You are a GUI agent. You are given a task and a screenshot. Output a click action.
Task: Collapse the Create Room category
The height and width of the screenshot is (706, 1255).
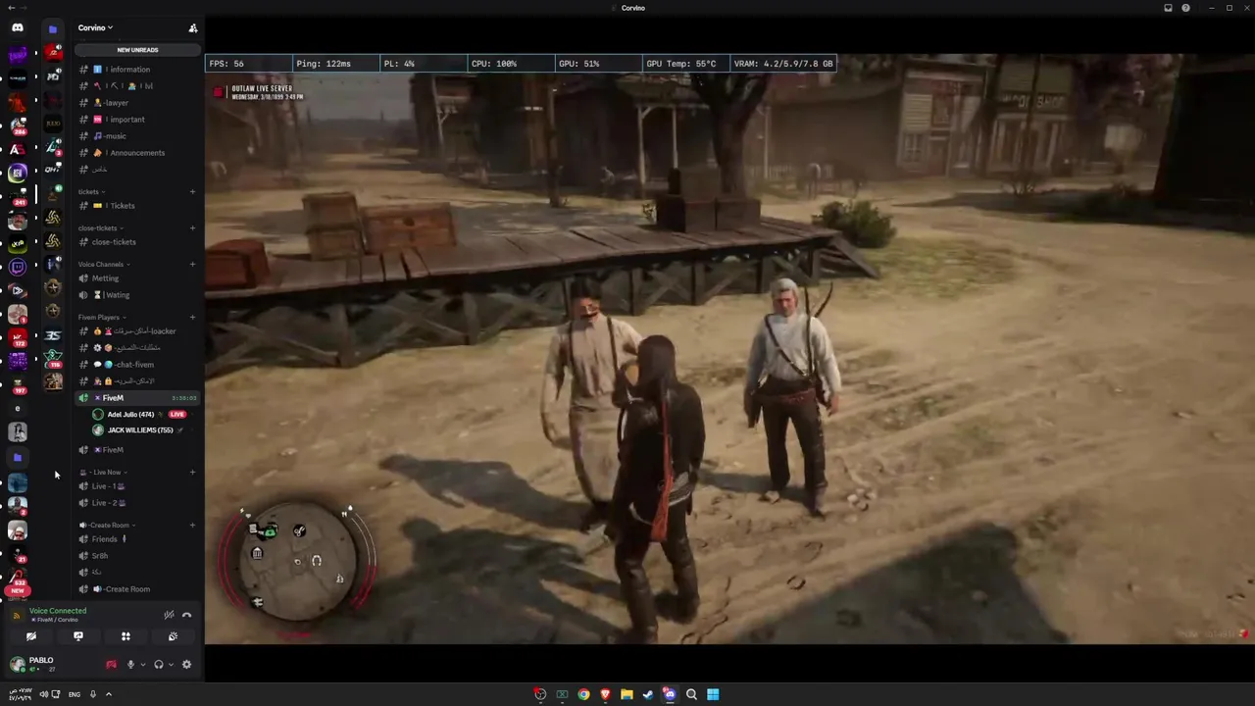(107, 526)
